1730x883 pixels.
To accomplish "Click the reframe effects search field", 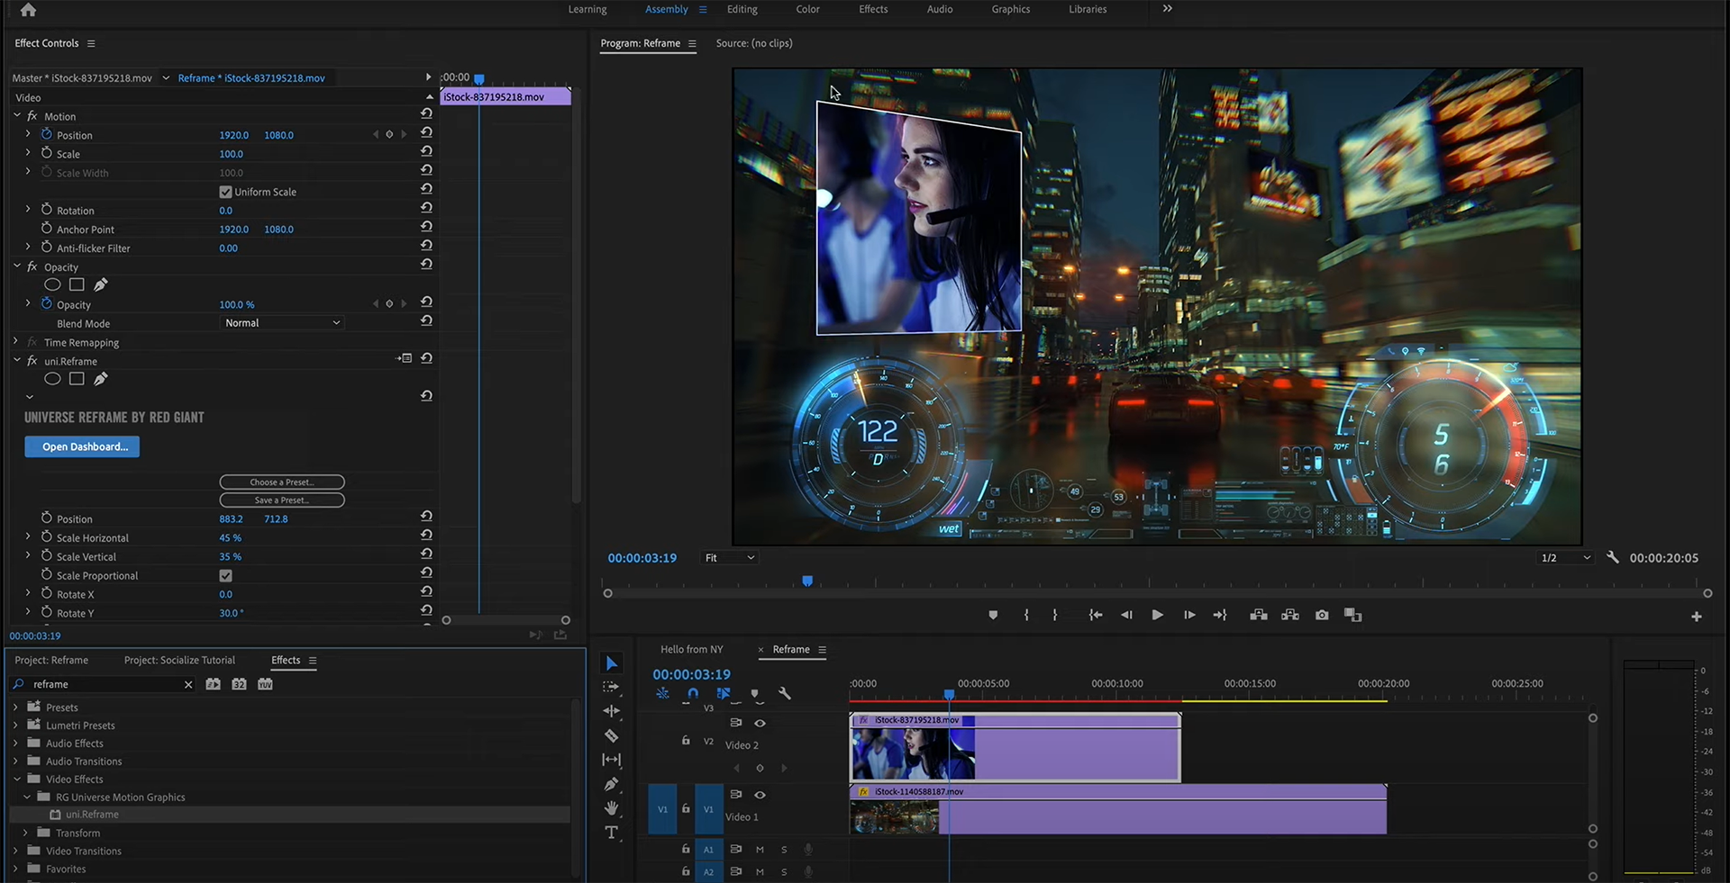I will pyautogui.click(x=104, y=684).
